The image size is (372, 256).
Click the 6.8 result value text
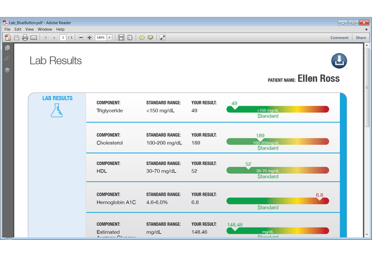(195, 202)
